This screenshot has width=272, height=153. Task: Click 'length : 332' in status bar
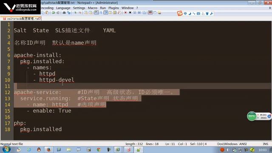134,144
